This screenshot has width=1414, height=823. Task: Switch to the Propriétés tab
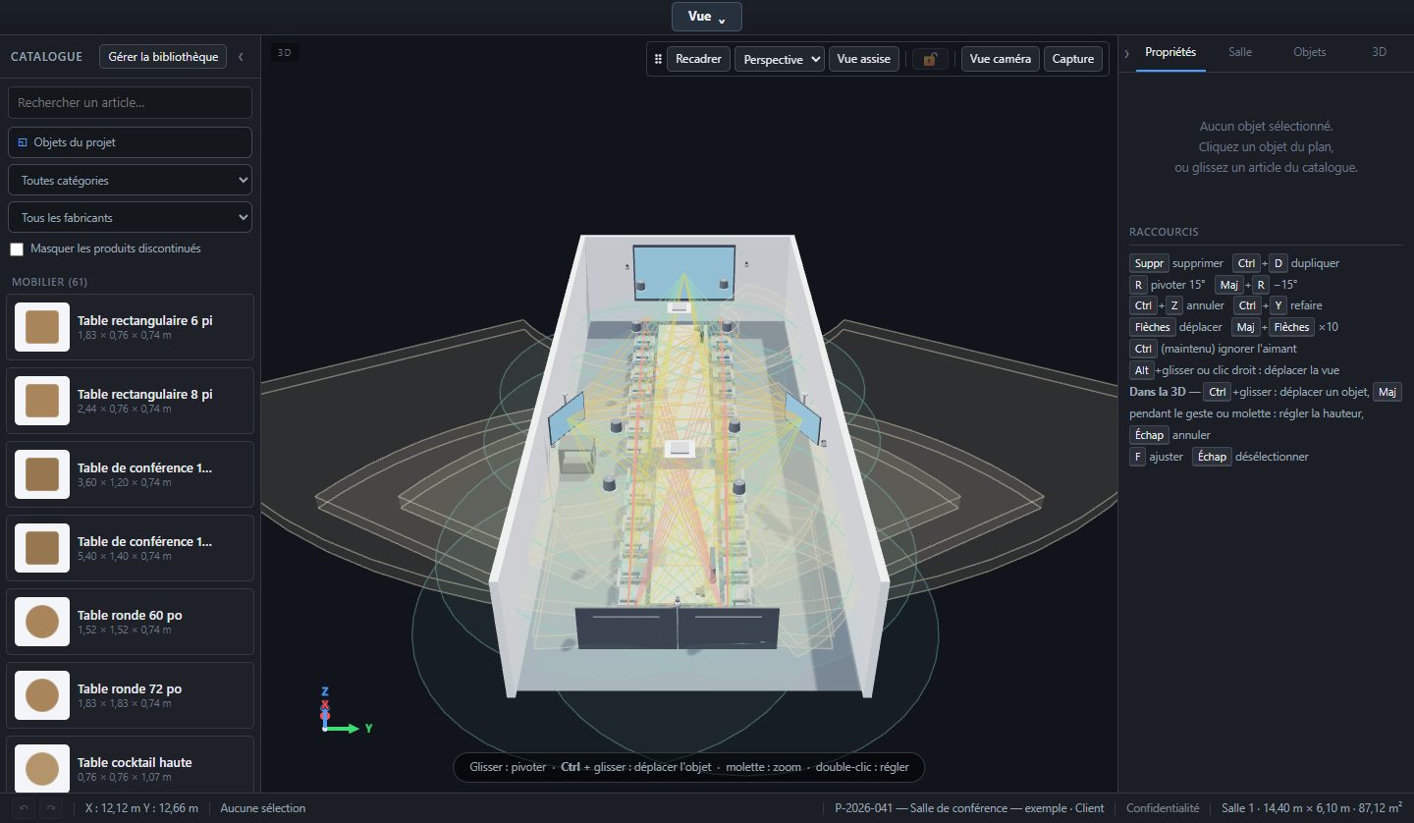[1170, 52]
